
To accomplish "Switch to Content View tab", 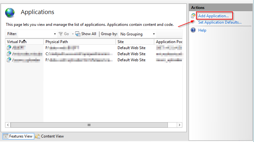I will (x=52, y=136).
